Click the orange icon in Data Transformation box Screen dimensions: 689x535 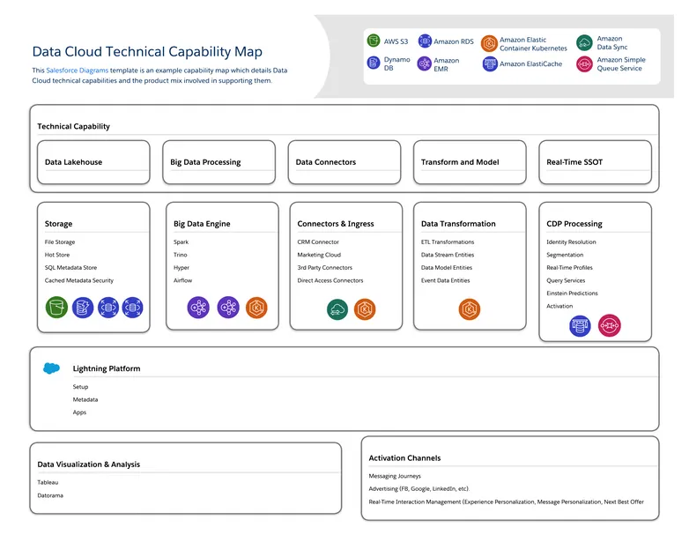point(470,309)
